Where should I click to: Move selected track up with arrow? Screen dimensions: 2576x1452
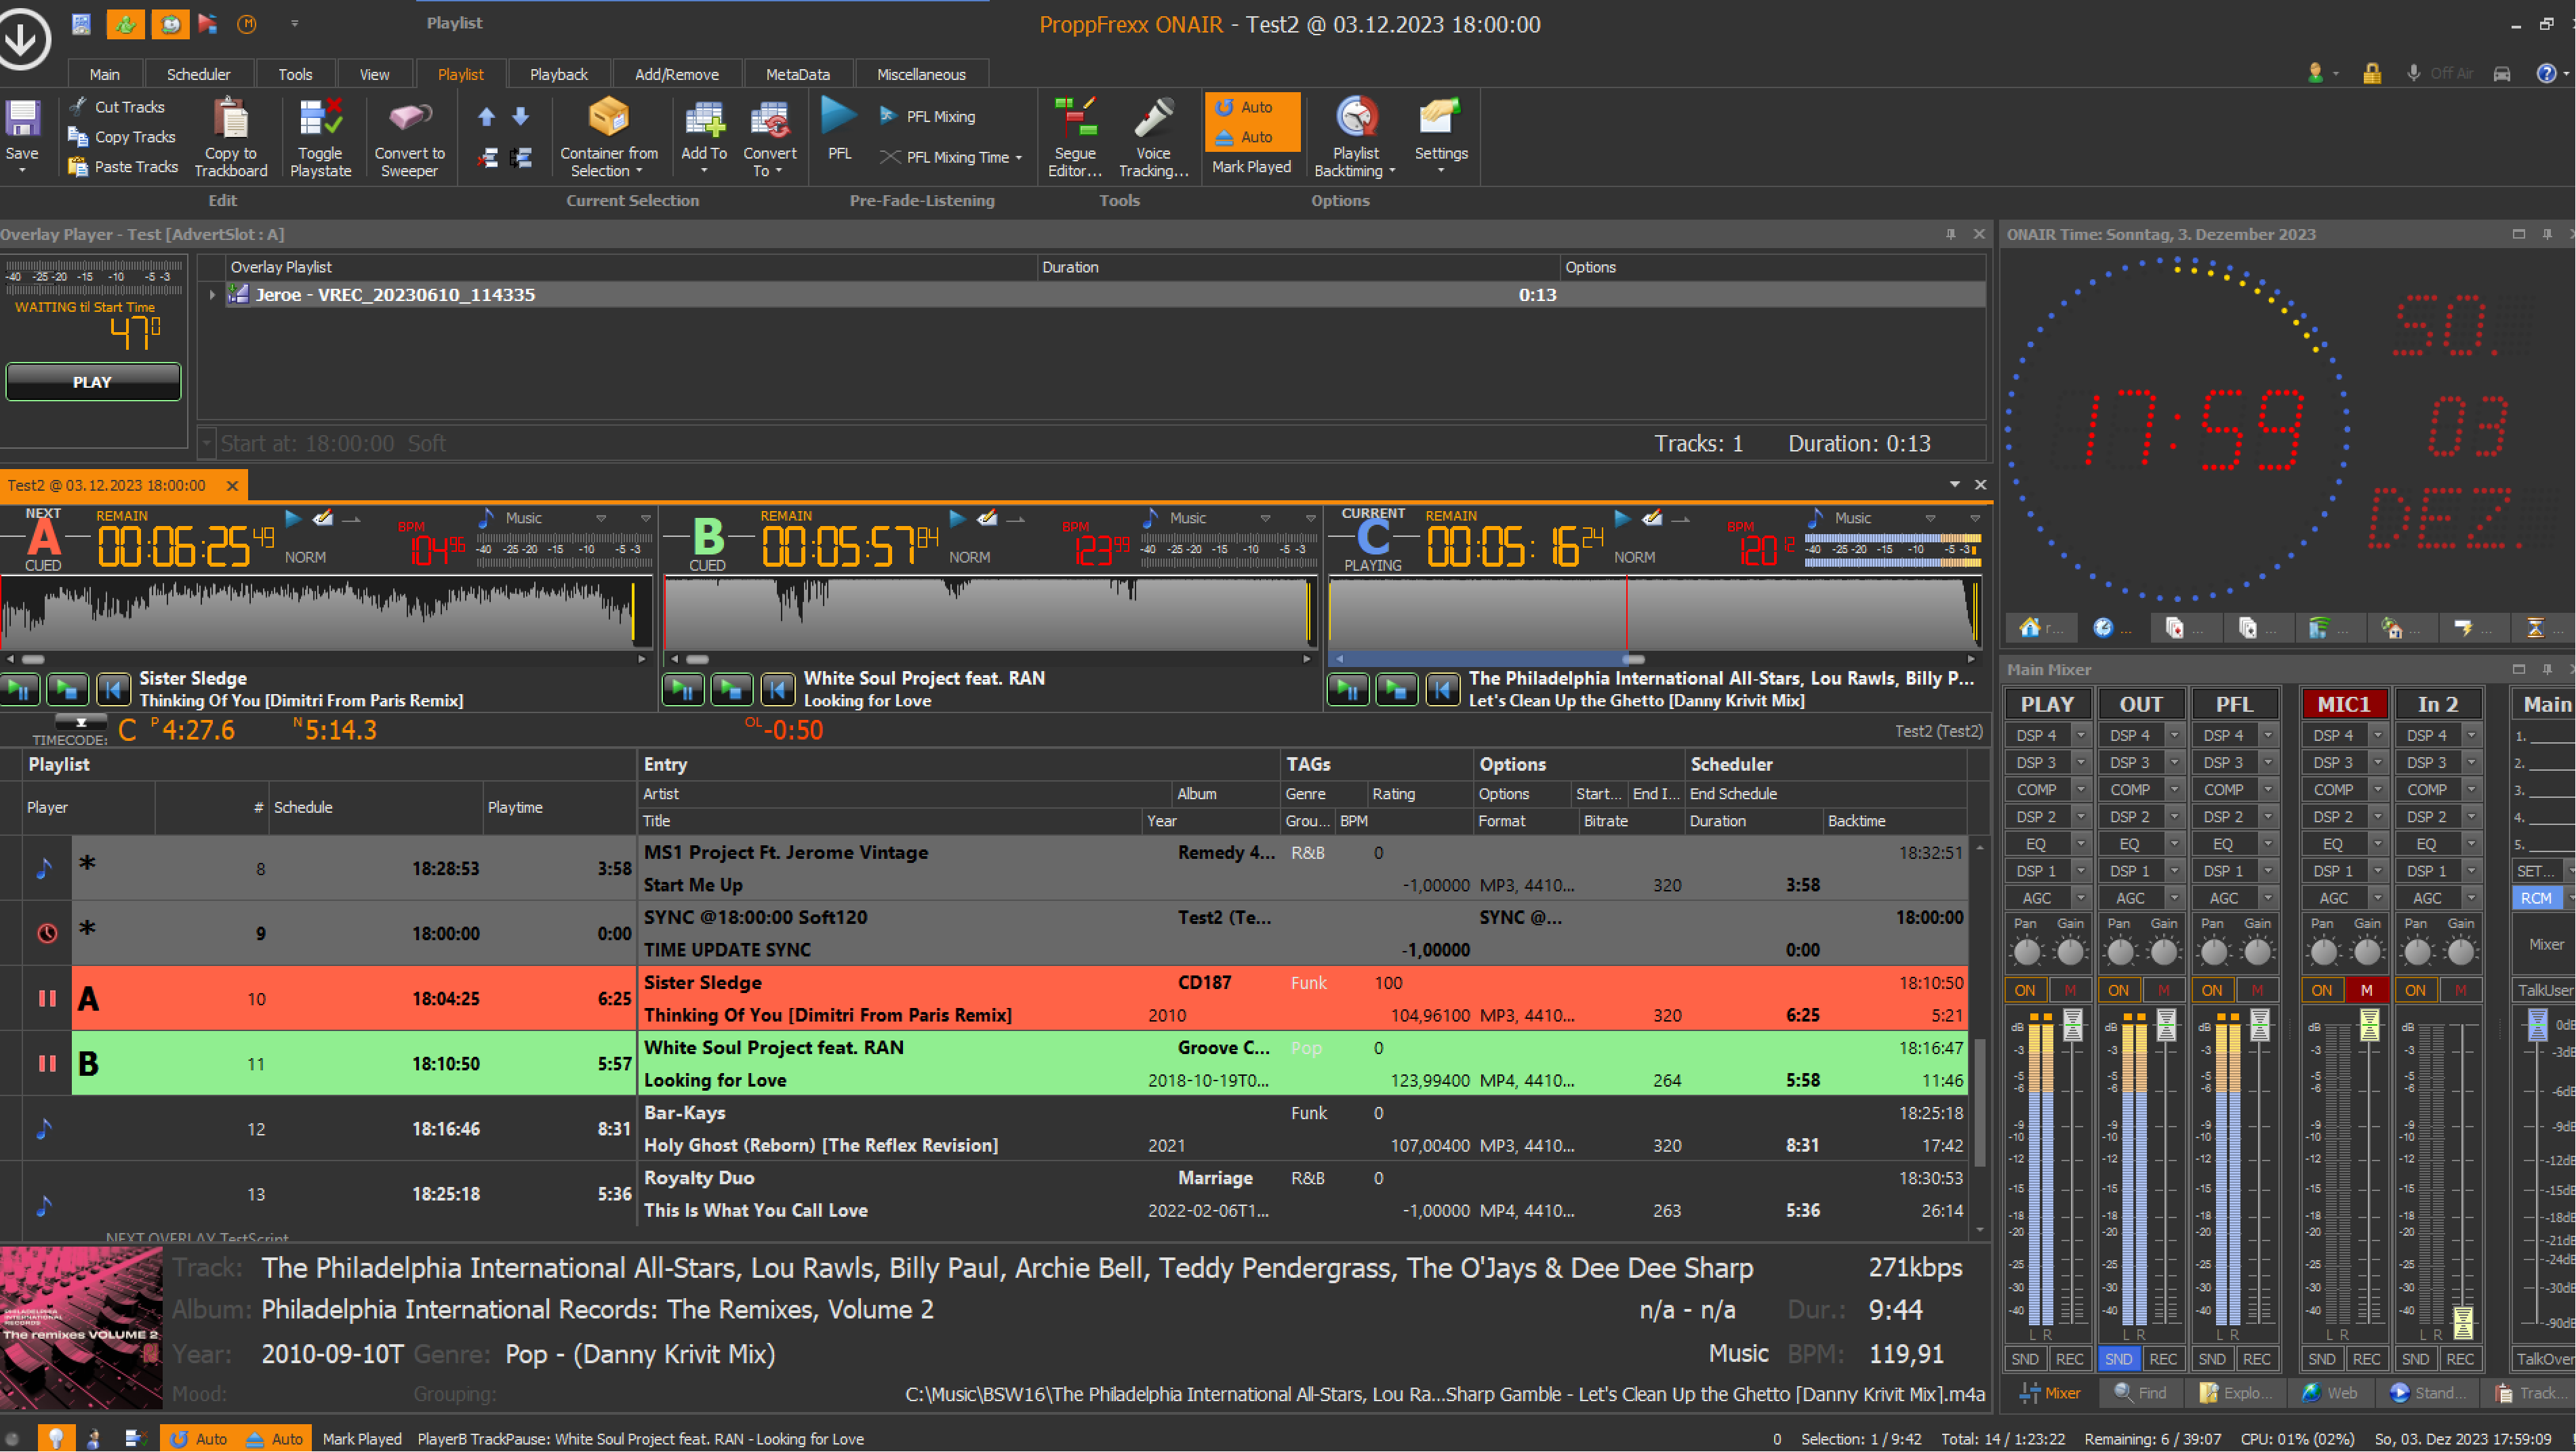pos(486,117)
